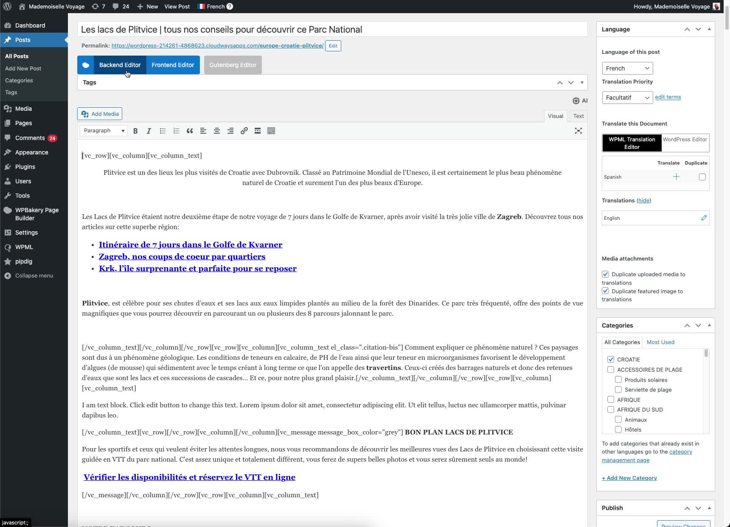Open updates icon showing 7
This screenshot has height=527, width=730.
click(98, 6)
